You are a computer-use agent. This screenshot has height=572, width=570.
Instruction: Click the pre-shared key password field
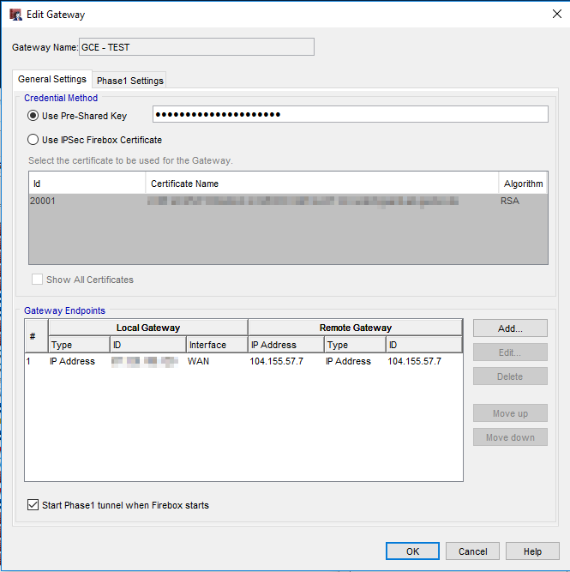[x=350, y=115]
